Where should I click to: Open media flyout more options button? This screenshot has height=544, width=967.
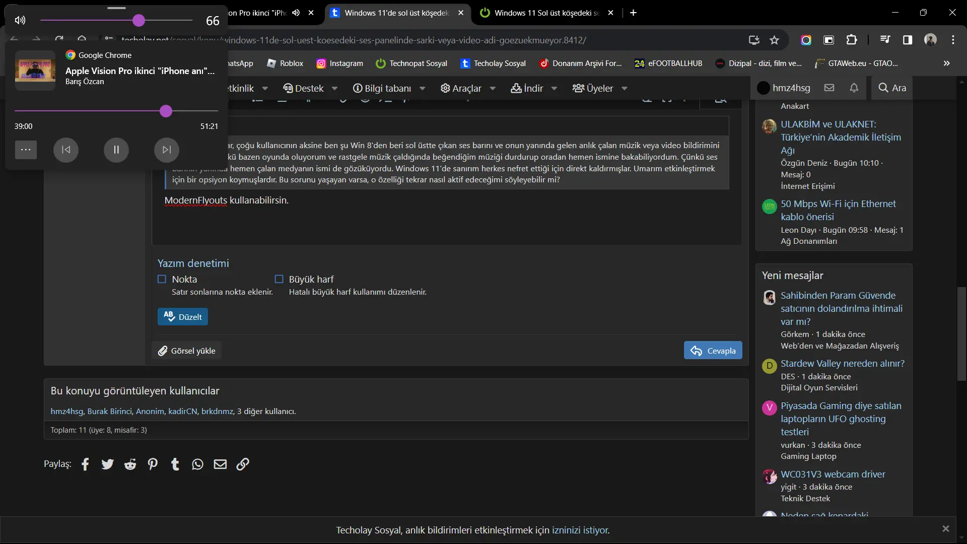tap(26, 150)
